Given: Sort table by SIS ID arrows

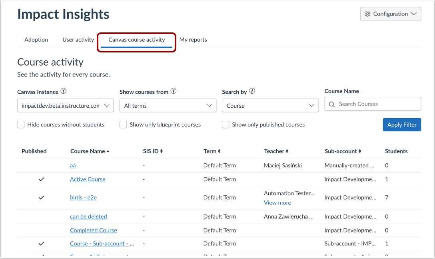Looking at the screenshot, I should (x=161, y=151).
